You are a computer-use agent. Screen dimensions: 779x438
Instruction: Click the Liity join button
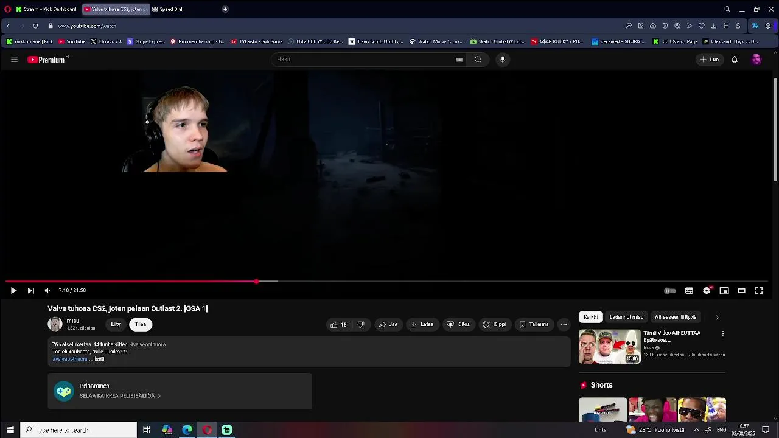tap(116, 325)
